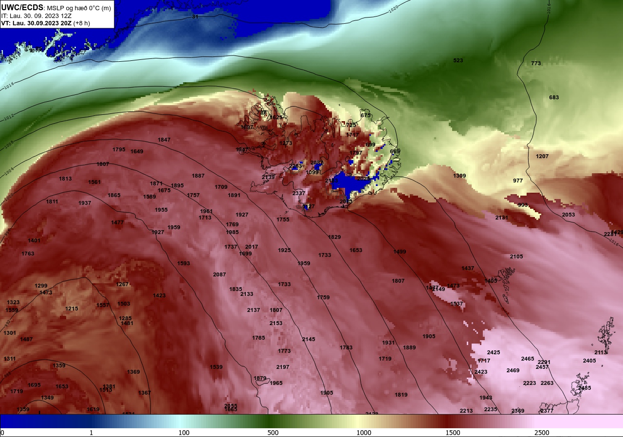623x437 pixels.
Task: Click the map value 1847
Action: [x=164, y=140]
